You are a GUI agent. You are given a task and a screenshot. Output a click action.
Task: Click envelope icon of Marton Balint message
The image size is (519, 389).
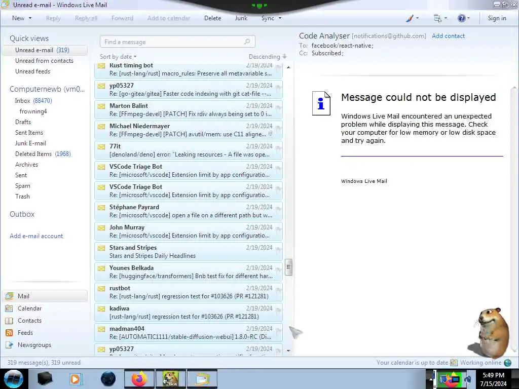coord(101,106)
